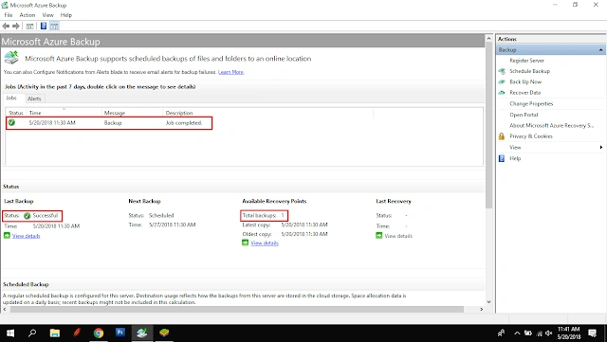Select the Jobs tab

11,98
